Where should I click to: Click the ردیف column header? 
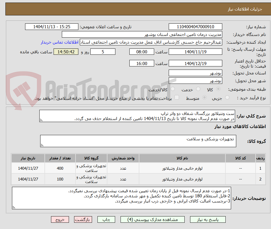tap(260, 158)
